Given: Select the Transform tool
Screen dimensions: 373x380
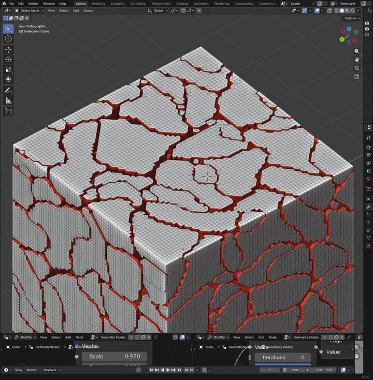Looking at the screenshot, I should point(8,79).
